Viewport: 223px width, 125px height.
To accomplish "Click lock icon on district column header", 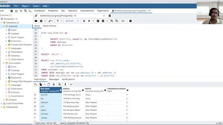I will point(105,90).
